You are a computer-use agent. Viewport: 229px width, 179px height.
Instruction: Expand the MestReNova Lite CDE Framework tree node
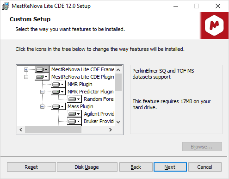point(26,69)
